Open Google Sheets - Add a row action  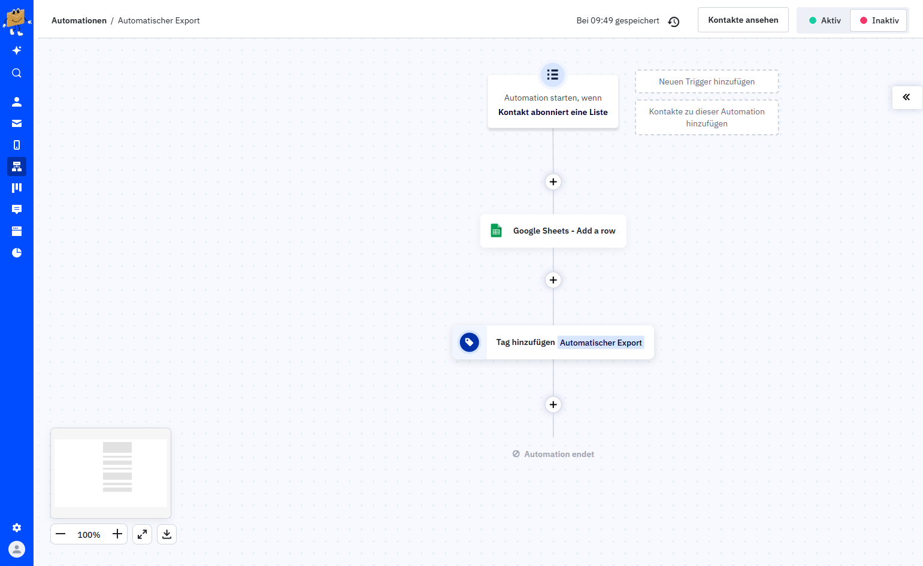click(553, 231)
